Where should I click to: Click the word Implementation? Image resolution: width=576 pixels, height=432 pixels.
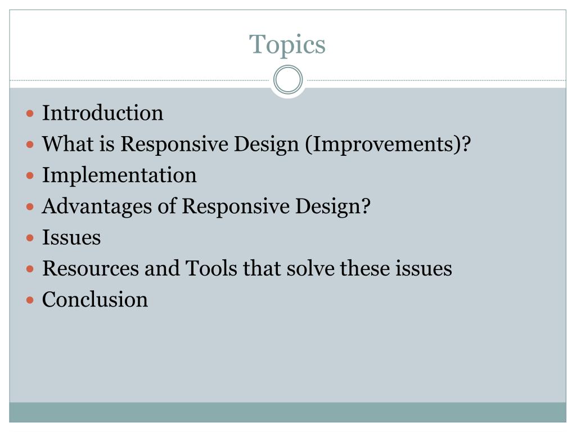(119, 175)
